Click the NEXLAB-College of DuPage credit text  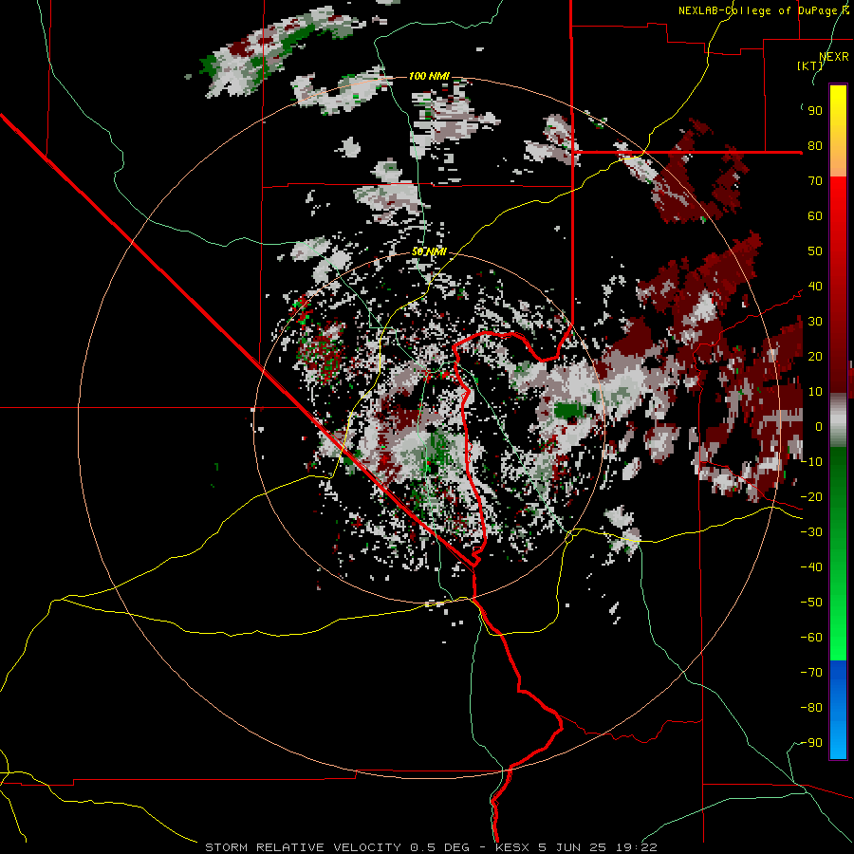tap(764, 10)
